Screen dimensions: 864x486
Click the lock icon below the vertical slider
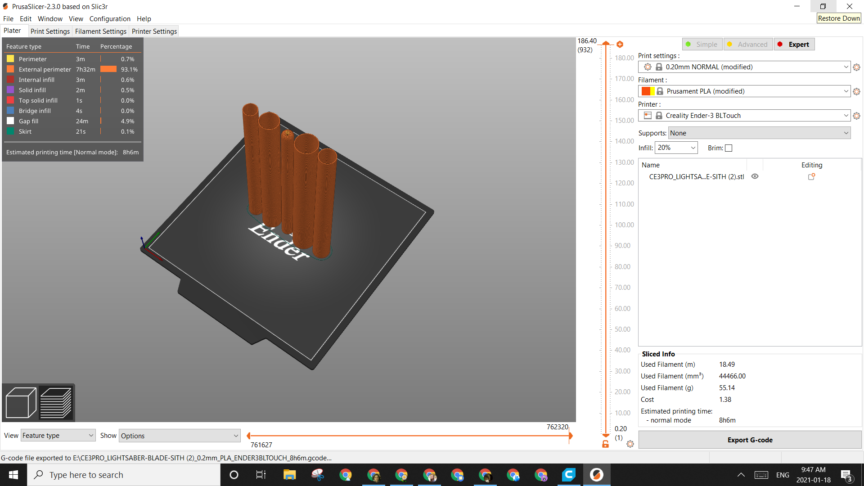point(605,444)
